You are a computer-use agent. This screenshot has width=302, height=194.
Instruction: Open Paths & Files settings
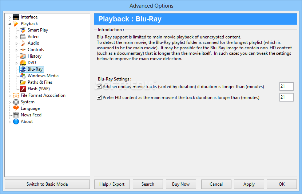pyautogui.click(x=40, y=82)
